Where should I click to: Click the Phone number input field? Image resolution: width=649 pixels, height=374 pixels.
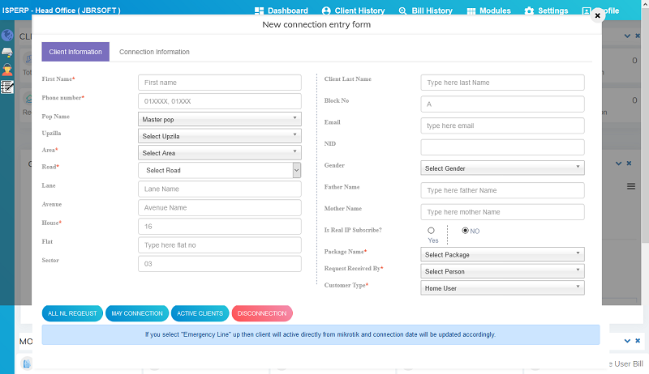click(219, 101)
